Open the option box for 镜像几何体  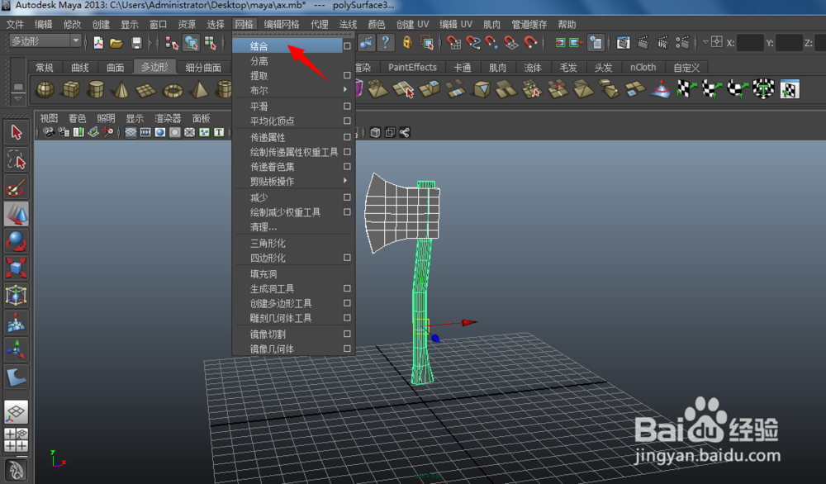(x=347, y=349)
